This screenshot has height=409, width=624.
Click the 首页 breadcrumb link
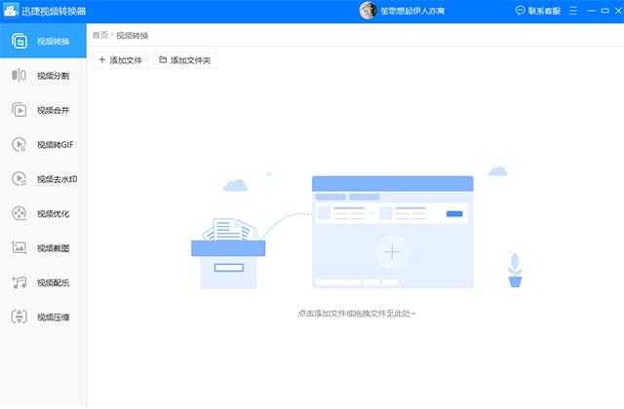[100, 35]
